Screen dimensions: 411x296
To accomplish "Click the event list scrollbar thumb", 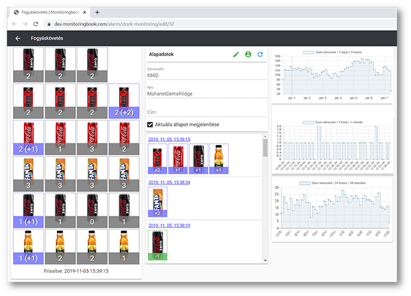I will (265, 148).
